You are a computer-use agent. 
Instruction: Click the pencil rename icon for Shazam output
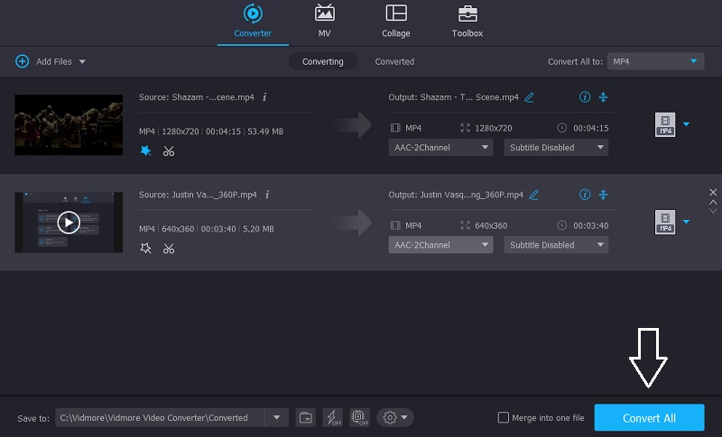pos(530,97)
